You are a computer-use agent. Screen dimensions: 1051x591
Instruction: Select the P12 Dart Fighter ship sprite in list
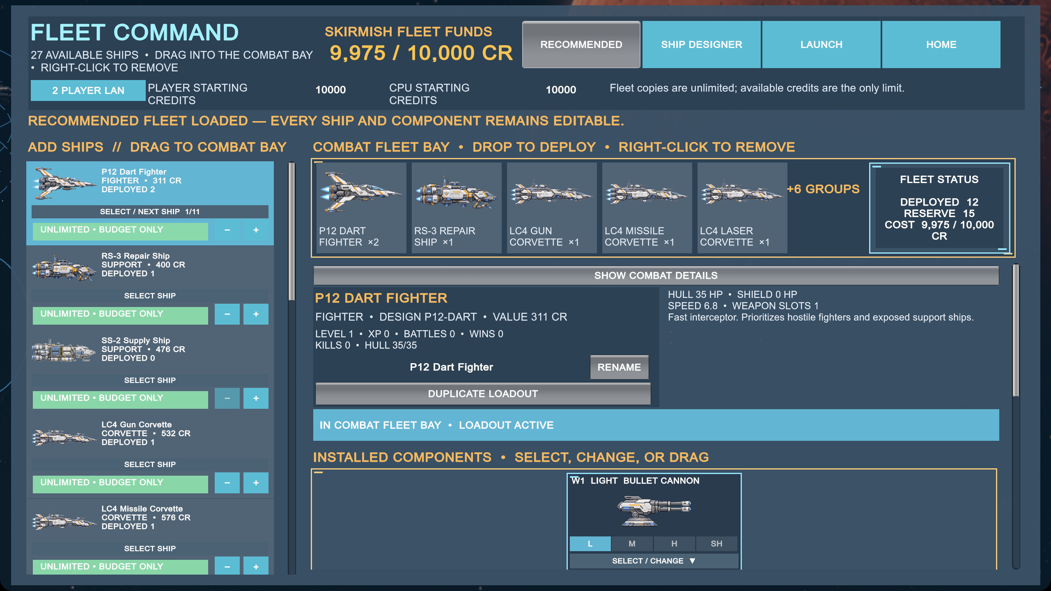(x=65, y=183)
